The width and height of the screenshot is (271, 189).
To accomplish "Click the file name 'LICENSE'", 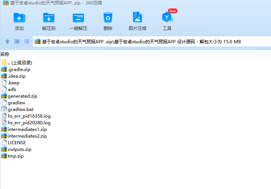I will [x=17, y=143].
